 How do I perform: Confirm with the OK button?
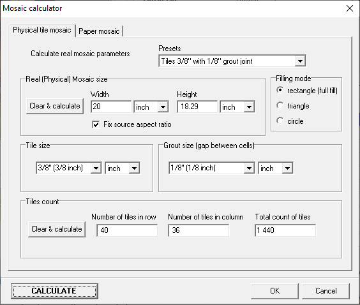[x=275, y=291]
